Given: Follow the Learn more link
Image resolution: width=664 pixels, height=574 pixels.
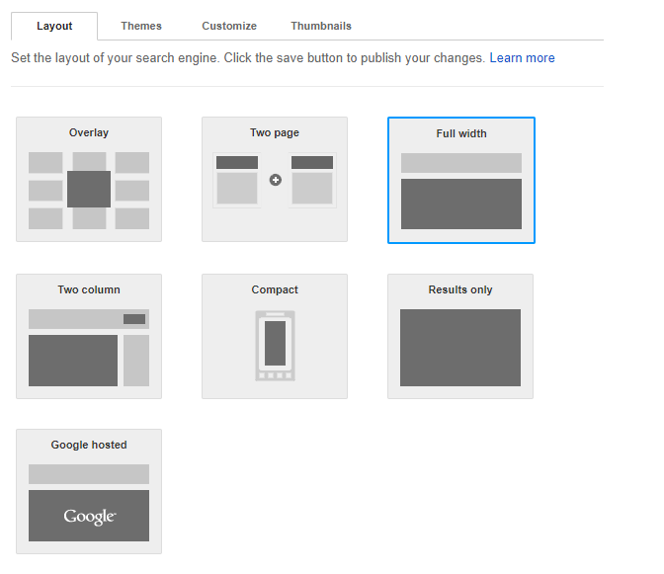Looking at the screenshot, I should [x=522, y=58].
